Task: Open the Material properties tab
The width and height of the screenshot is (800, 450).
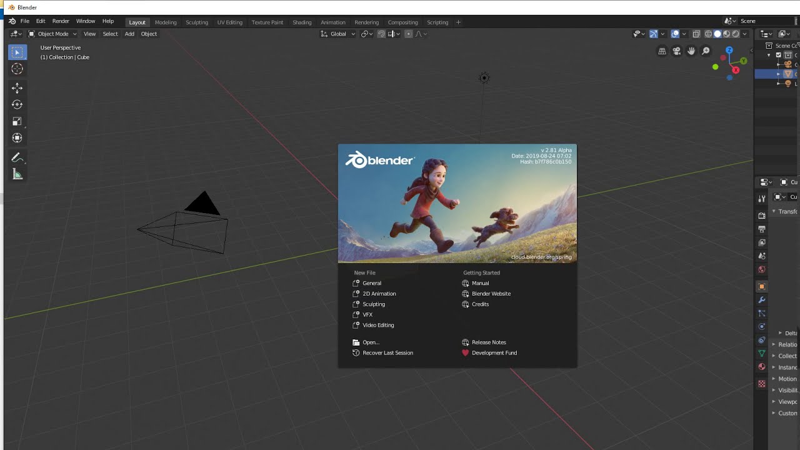Action: [762, 367]
